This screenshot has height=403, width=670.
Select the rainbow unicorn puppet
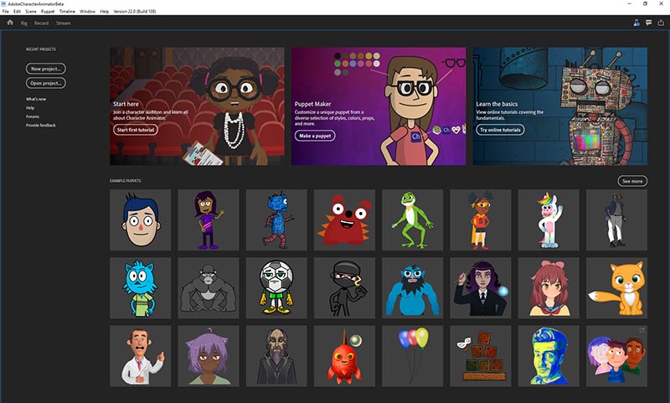[549, 220]
